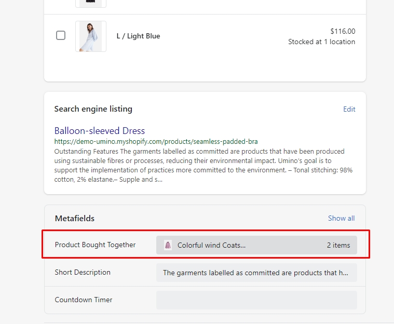This screenshot has width=394, height=324.
Task: Click the Search engine listing heading
Action: coord(93,109)
